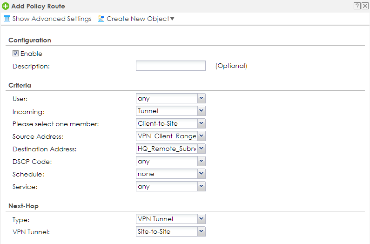Screen dimensions: 370x244
Task: Open the Create New Object menu
Action: [138, 19]
